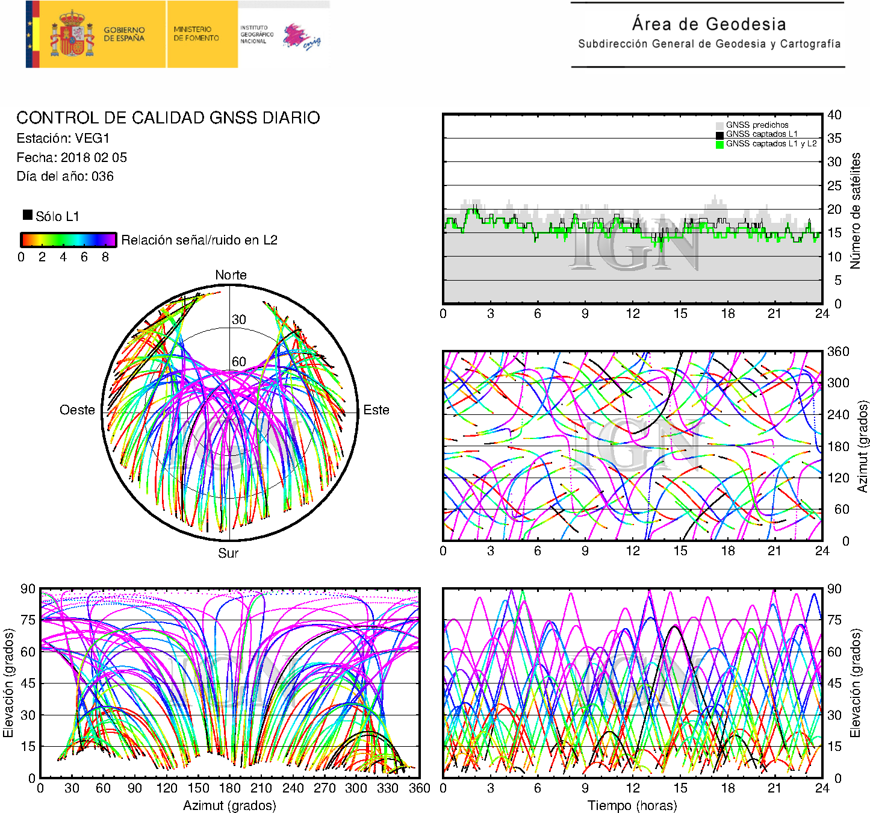Viewport: 870px width, 813px height.
Task: Click the pink CNIG logo graphic
Action: click(301, 37)
